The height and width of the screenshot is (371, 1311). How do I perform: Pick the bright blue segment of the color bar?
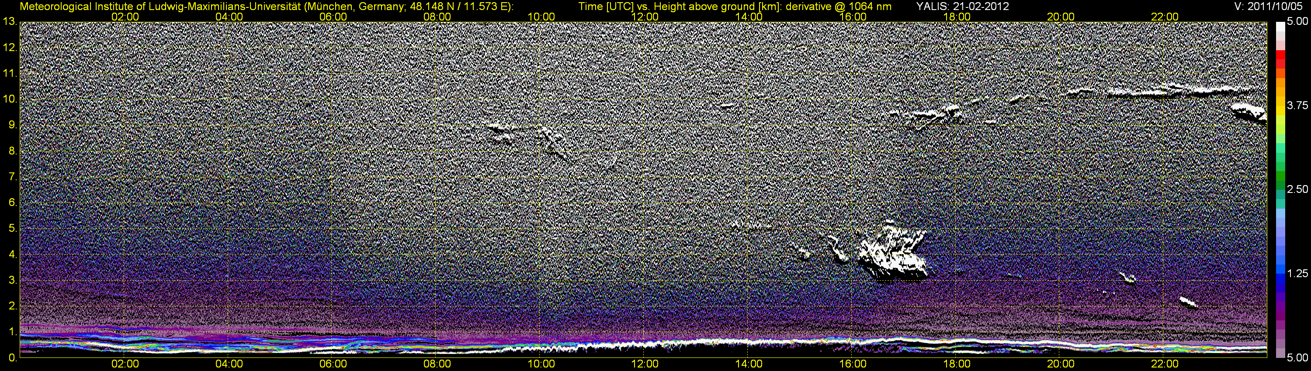pos(1280,270)
